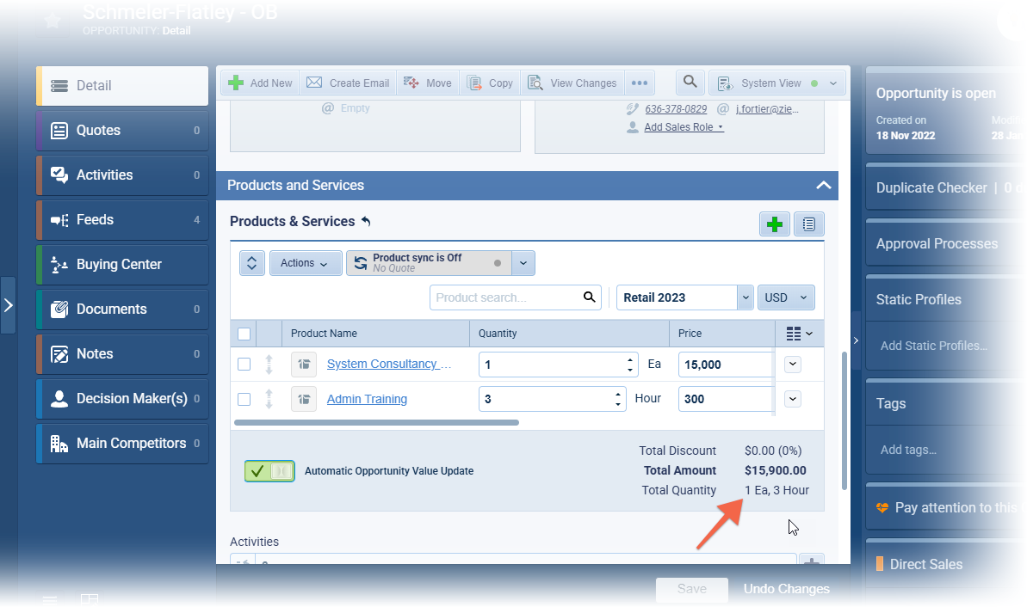
Task: Click the expand/collapse rows arrows icon
Action: tap(251, 263)
